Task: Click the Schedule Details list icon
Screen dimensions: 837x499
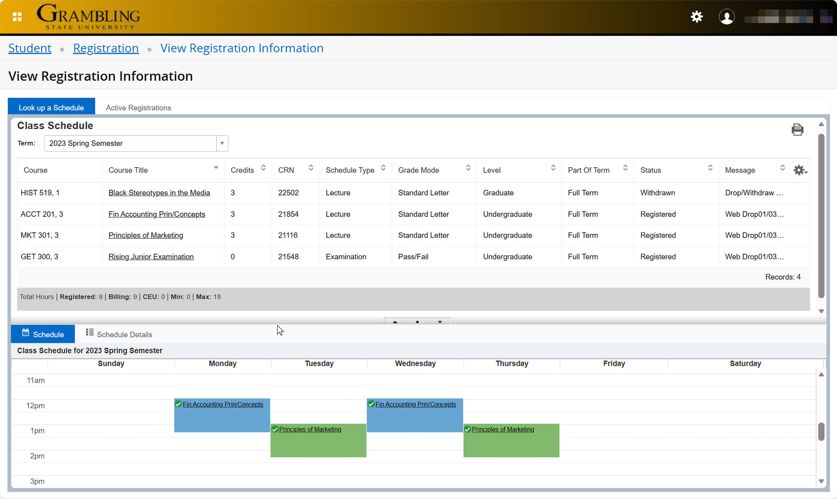Action: [90, 333]
